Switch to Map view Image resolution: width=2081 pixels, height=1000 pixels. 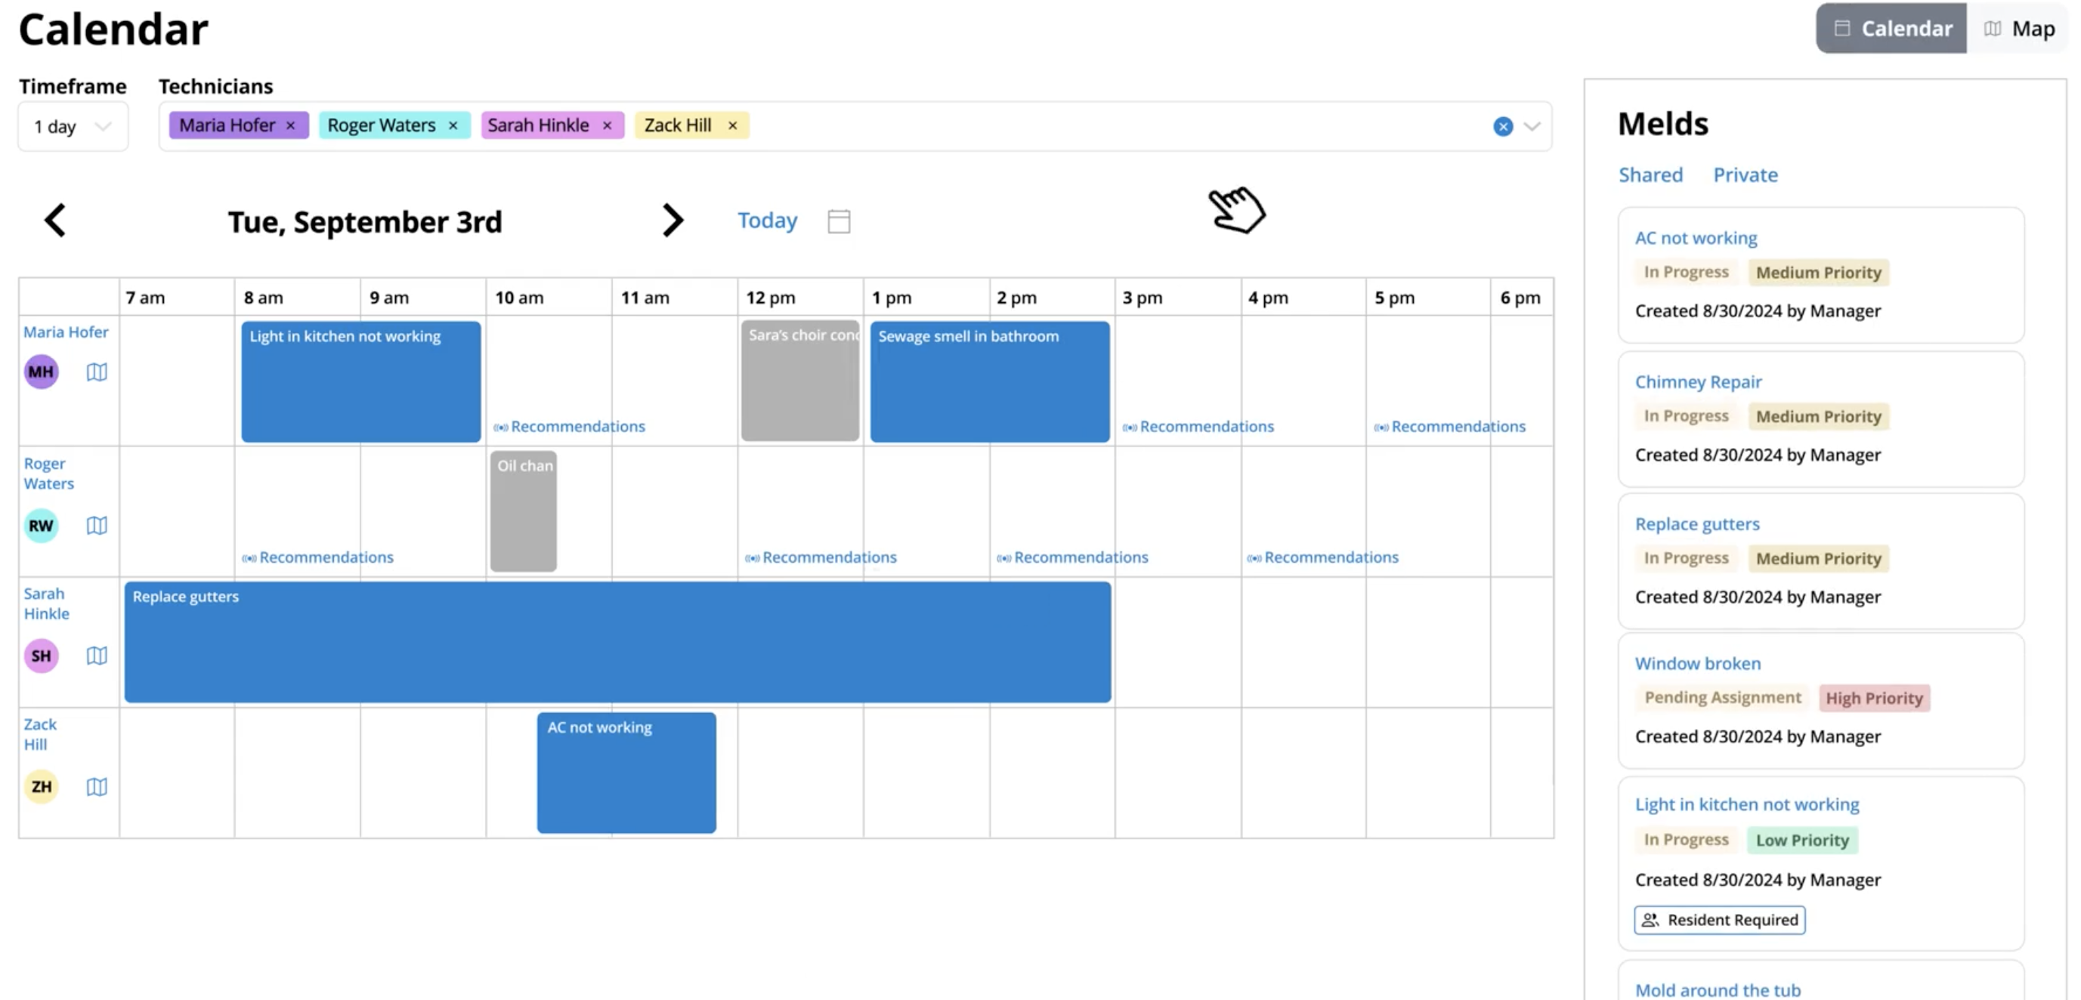click(2020, 28)
